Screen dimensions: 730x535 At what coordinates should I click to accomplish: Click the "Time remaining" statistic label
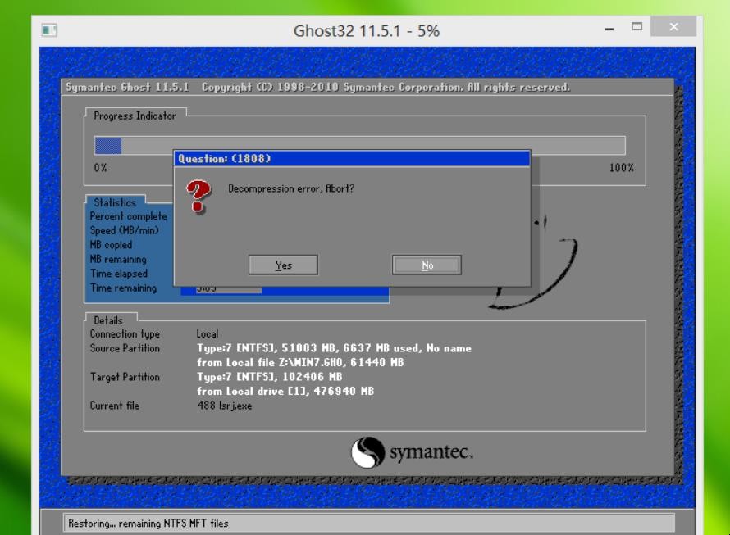coord(123,288)
